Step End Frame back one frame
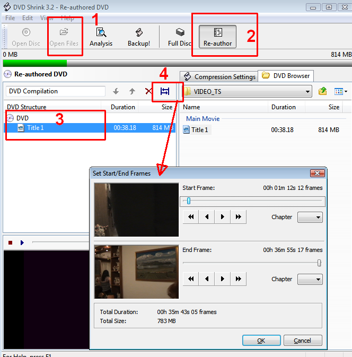 point(207,278)
